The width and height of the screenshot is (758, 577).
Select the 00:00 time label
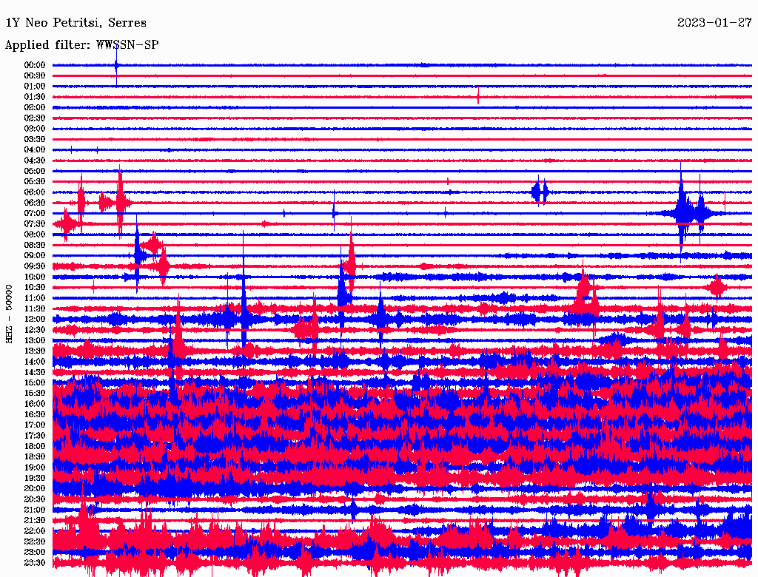[35, 65]
